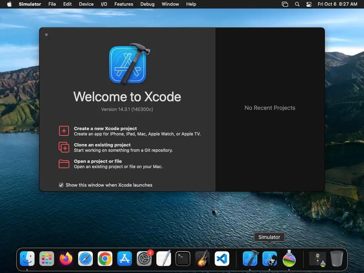This screenshot has height=273, width=364.
Task: Click the Stage Manager windows icon in menu bar
Action: [285, 4]
